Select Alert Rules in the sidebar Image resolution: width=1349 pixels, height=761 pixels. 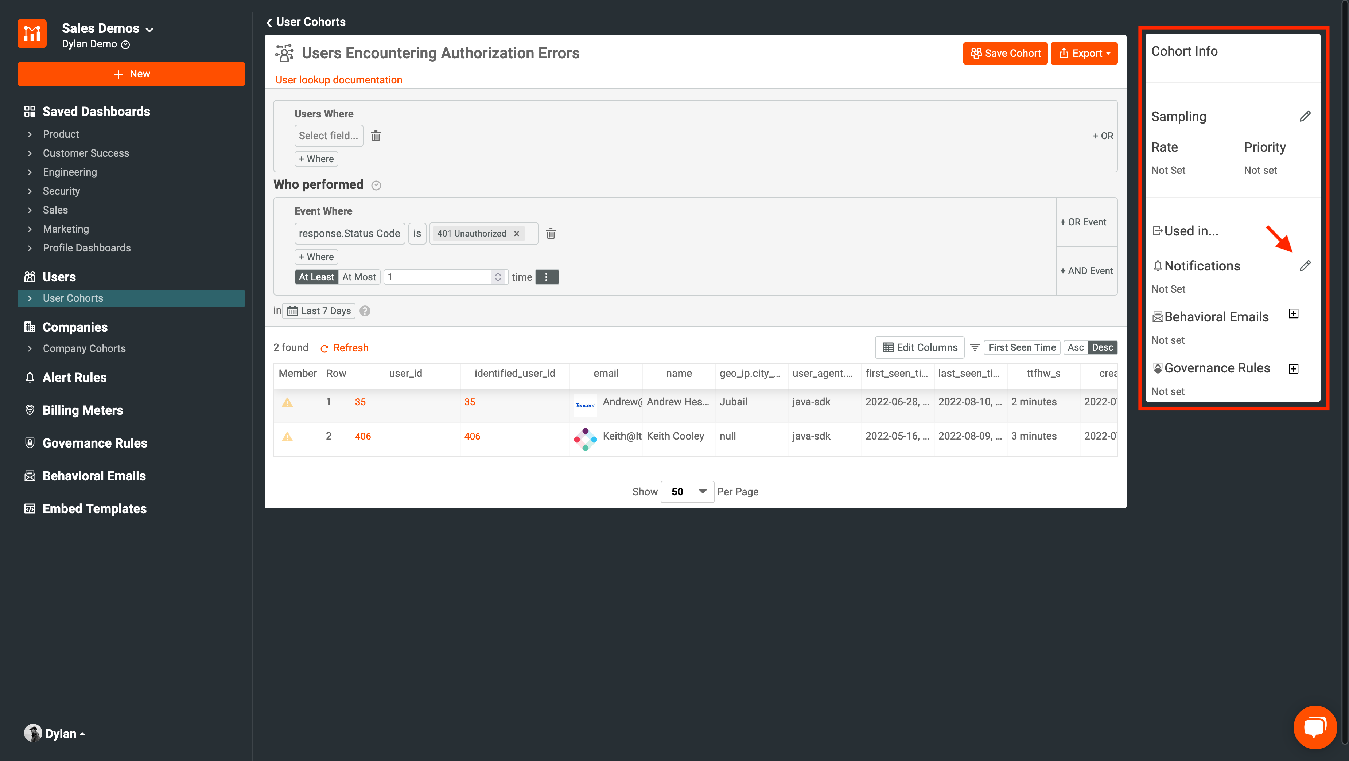[x=74, y=377]
